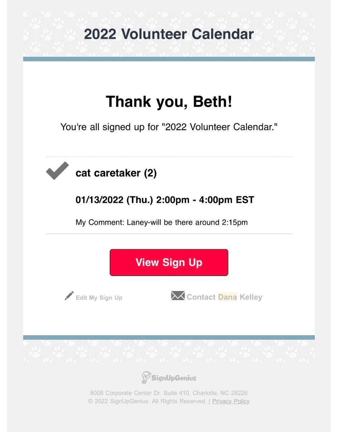Click the Thank you, Beth! heading
The width and height of the screenshot is (338, 432).
tap(169, 102)
